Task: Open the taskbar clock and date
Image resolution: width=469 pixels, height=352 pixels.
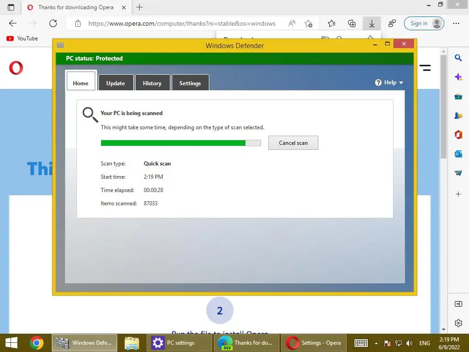Action: point(449,343)
